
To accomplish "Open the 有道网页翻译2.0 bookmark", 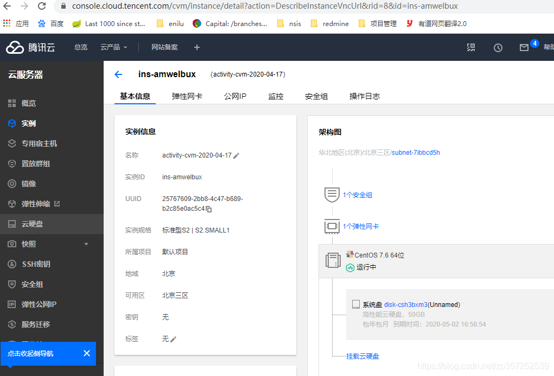I will point(436,24).
